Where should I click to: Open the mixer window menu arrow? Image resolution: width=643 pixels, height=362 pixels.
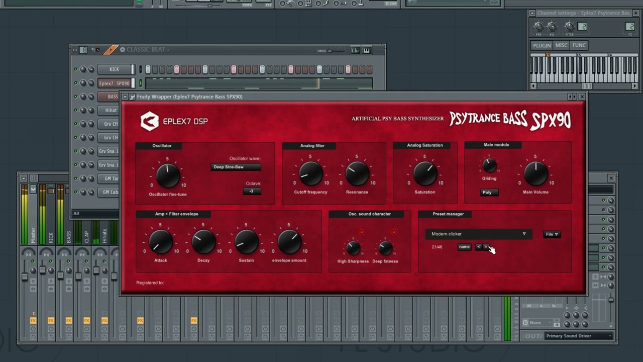click(x=23, y=178)
